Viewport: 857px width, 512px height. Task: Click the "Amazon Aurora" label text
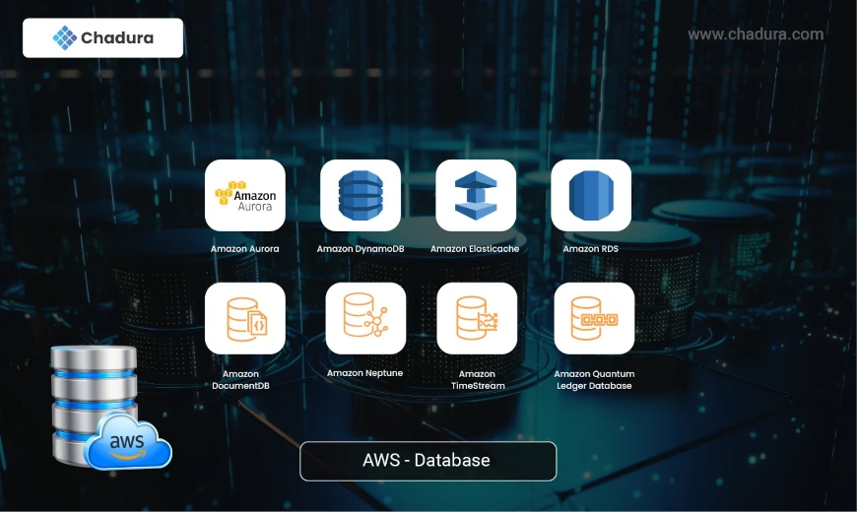tap(245, 249)
